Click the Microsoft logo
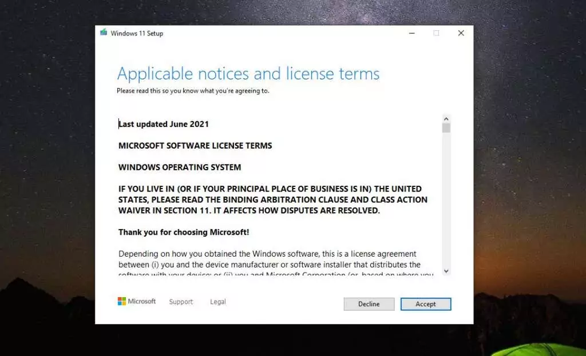 [136, 301]
